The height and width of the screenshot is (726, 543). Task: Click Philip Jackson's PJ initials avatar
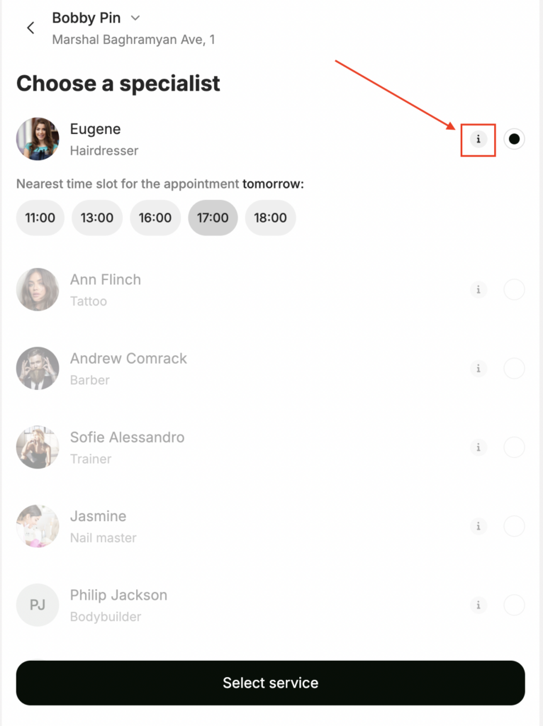(38, 605)
